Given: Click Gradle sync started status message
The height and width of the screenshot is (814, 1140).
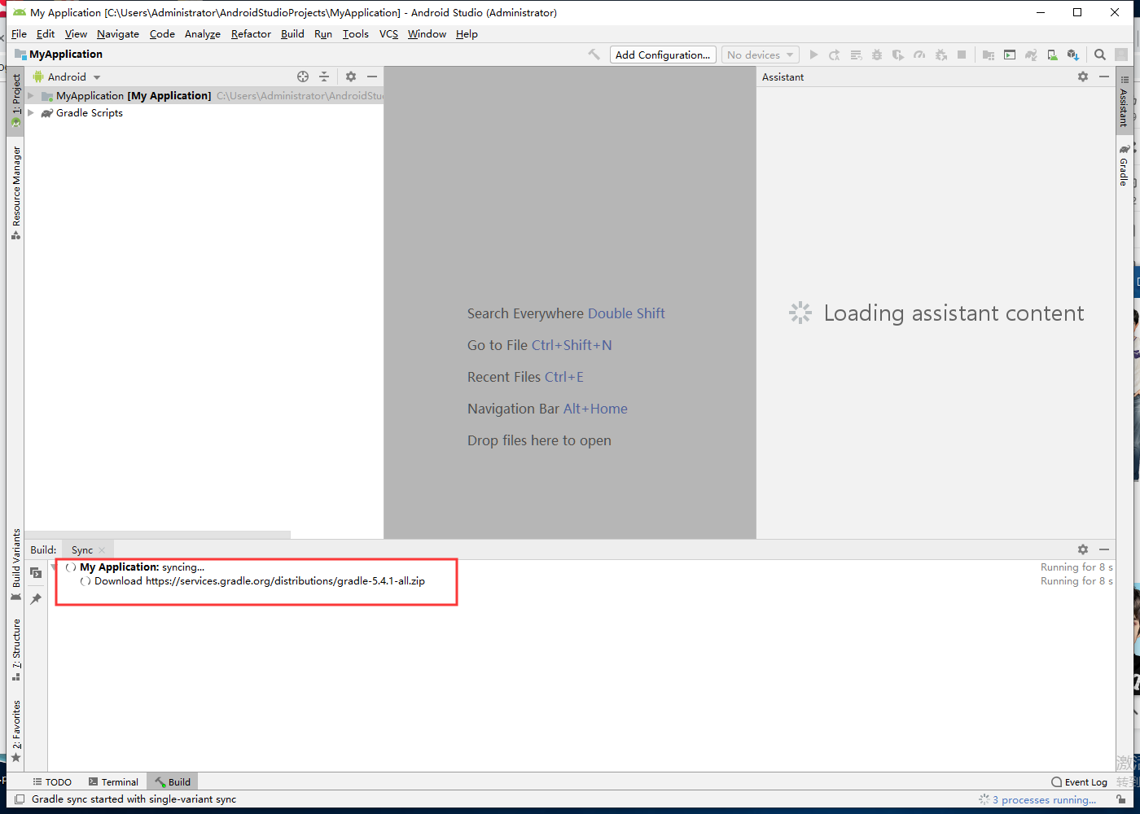Looking at the screenshot, I should click(134, 799).
